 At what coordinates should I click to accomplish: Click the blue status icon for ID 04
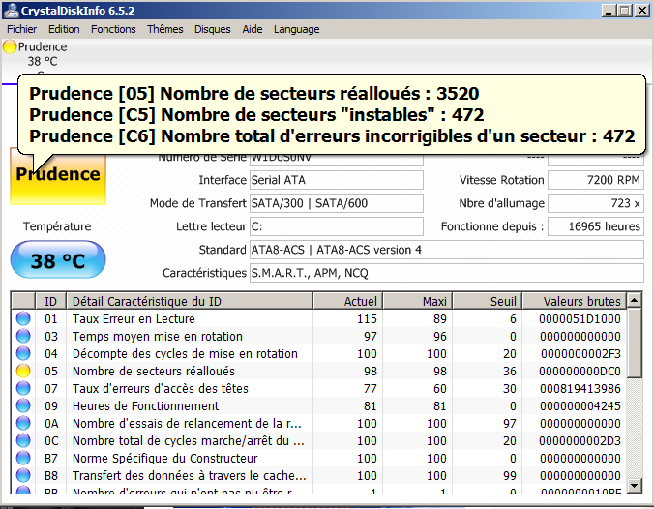(23, 354)
